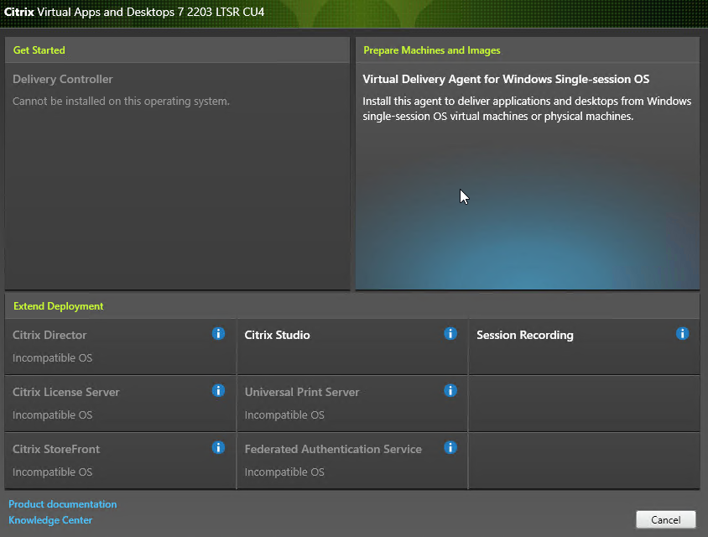Click the disabled Delivery Controller tile
This screenshot has width=708, height=537.
click(178, 176)
